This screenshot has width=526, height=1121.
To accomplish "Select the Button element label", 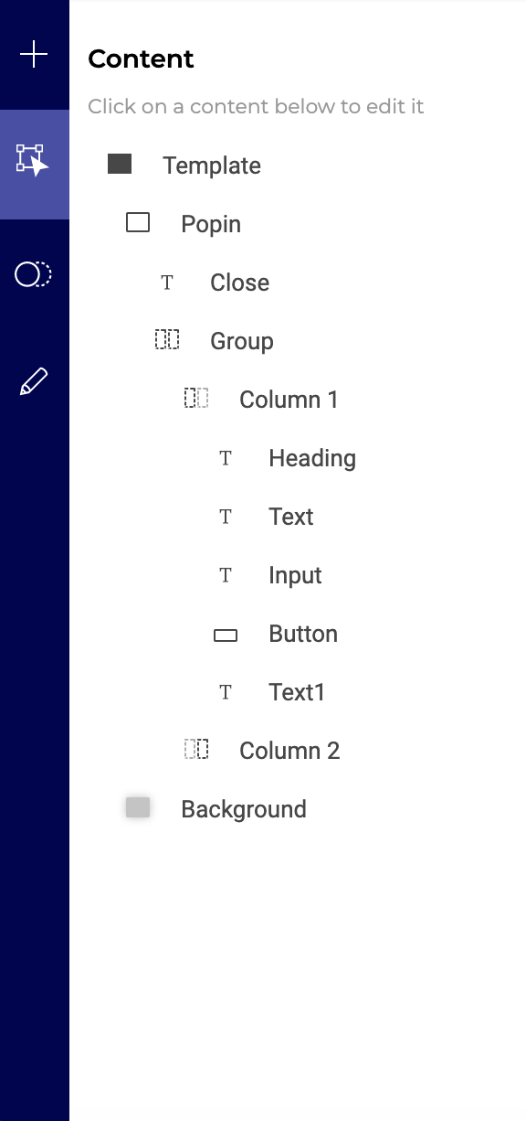I will pyautogui.click(x=303, y=634).
